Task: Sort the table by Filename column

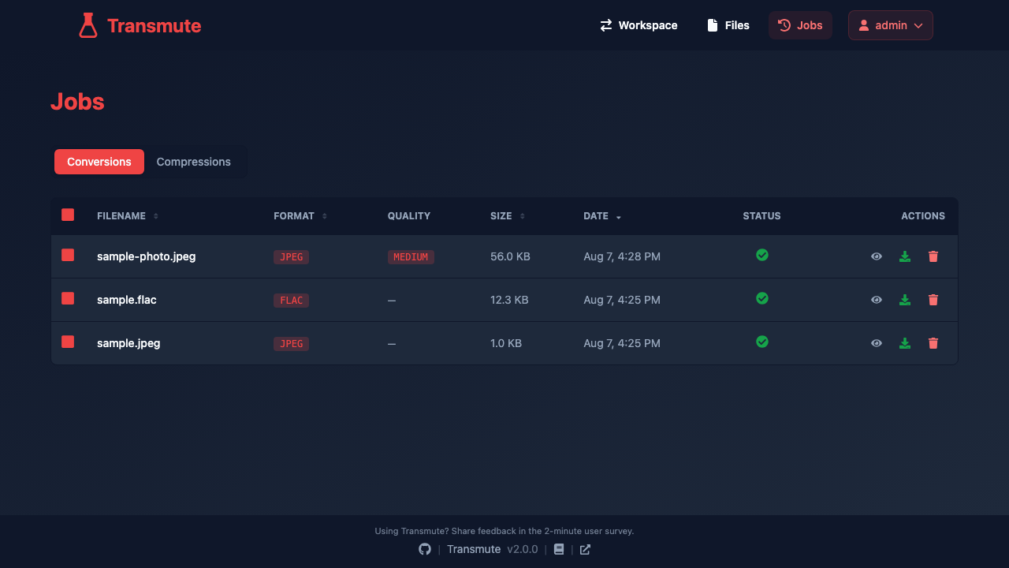Action: pyautogui.click(x=128, y=216)
